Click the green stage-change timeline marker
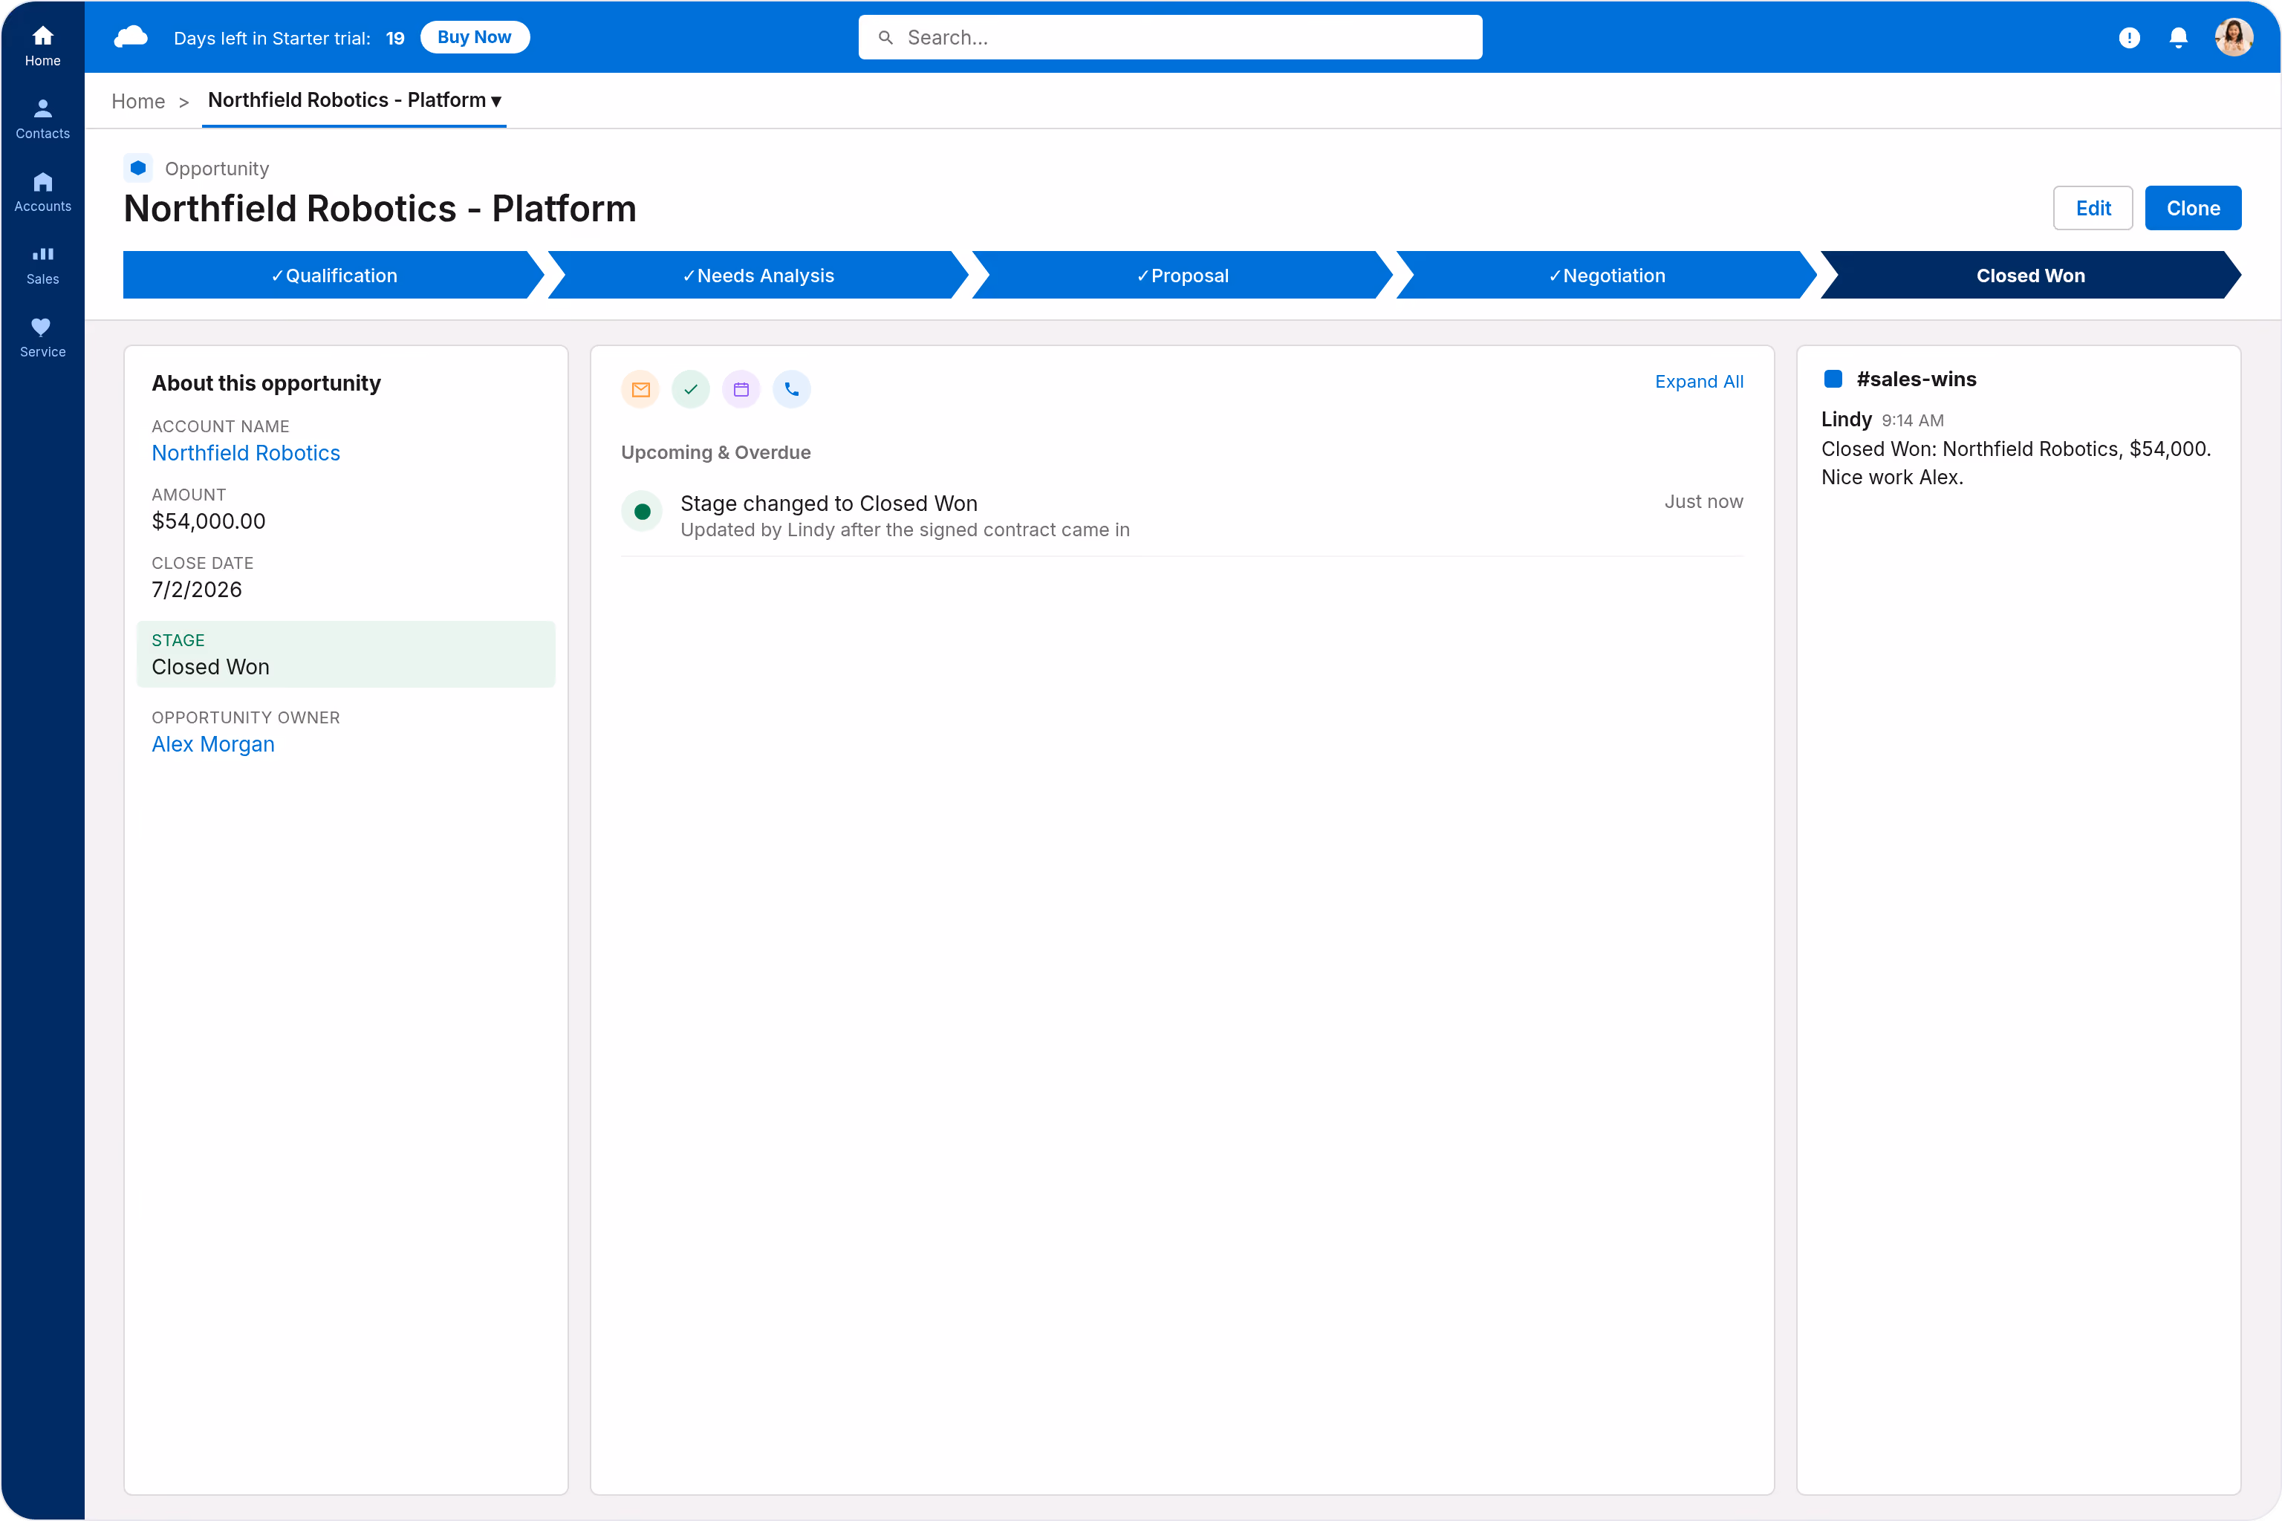The image size is (2282, 1521). (641, 511)
